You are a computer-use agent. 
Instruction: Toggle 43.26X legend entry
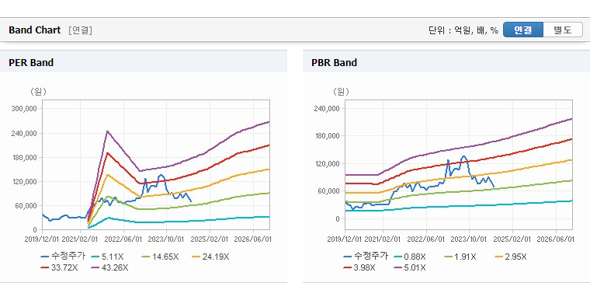pos(110,267)
